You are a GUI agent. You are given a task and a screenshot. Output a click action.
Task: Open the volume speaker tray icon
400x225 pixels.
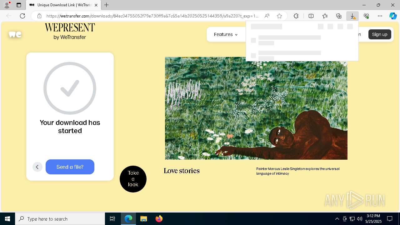coord(360,219)
